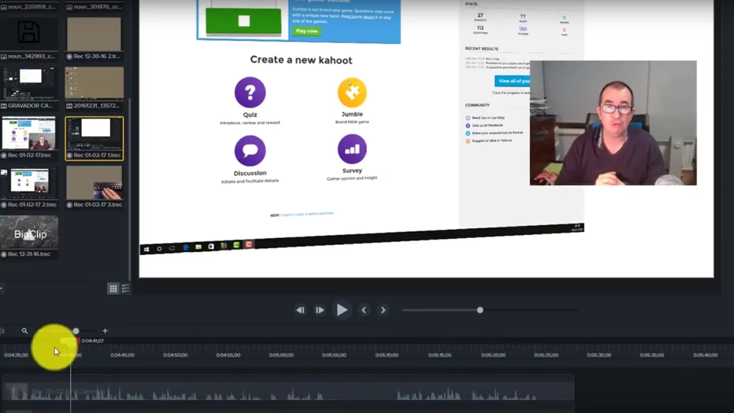Switch media bin to list view
The image size is (734, 413).
pos(126,289)
